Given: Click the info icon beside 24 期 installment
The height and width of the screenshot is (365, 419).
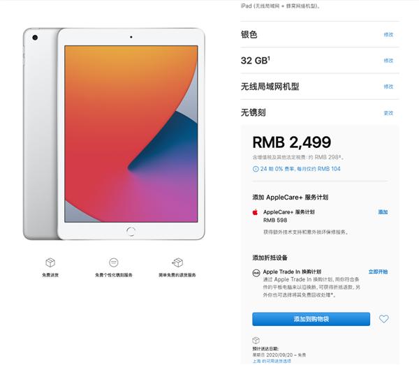Looking at the screenshot, I should point(256,169).
